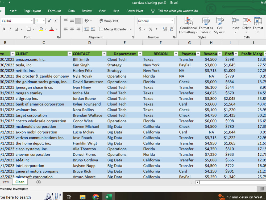This screenshot has width=266, height=200.
Task: Open Department column filter dropdown
Action: [140, 54]
